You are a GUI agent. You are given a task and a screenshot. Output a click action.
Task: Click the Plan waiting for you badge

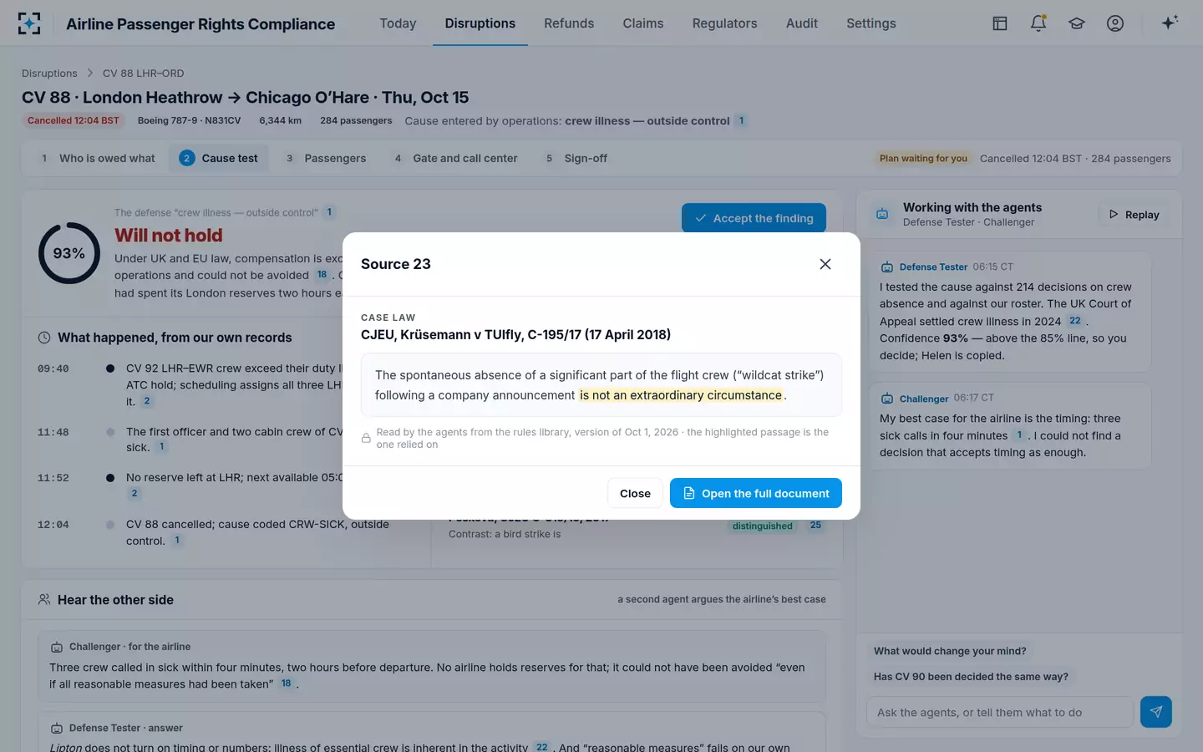coord(923,158)
